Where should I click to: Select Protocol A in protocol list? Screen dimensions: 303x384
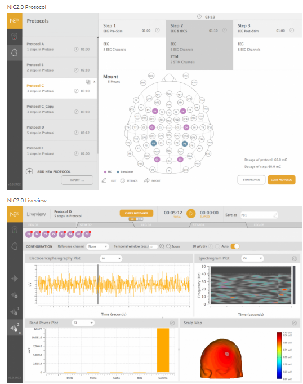point(60,47)
